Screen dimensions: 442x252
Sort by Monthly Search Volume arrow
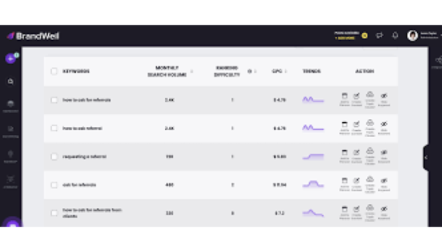[192, 72]
